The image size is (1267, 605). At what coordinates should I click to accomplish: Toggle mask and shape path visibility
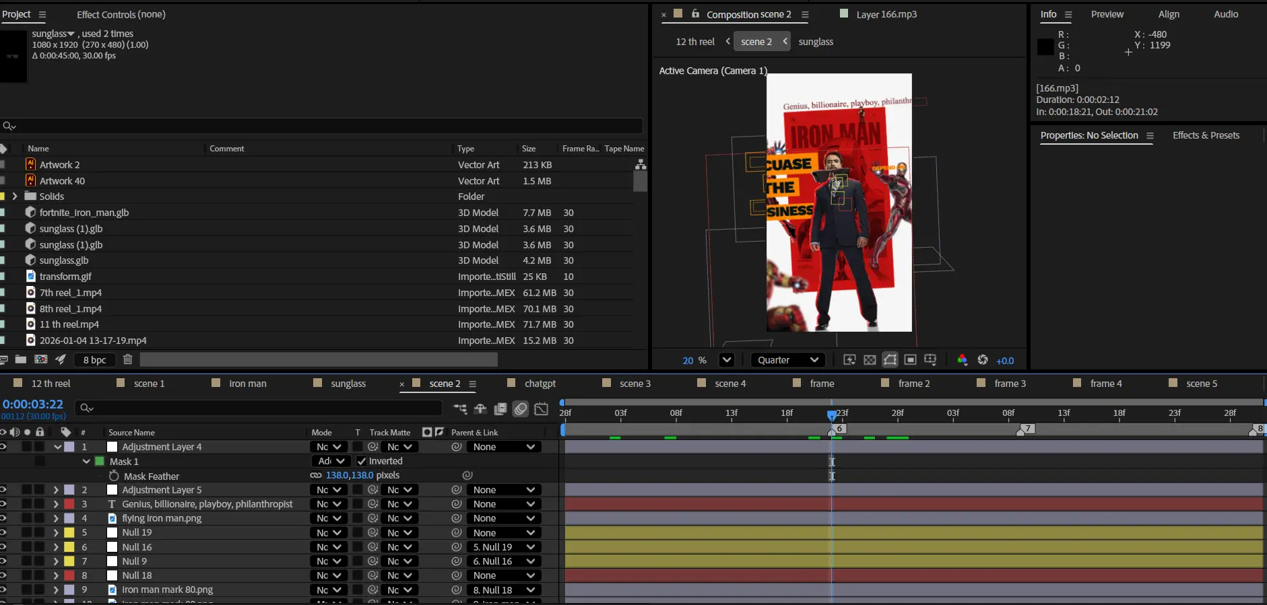tap(890, 360)
